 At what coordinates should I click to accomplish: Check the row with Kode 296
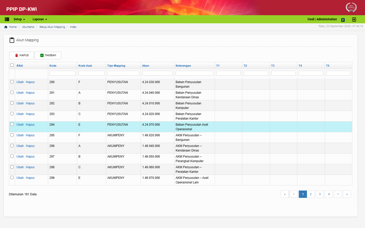[12, 146]
